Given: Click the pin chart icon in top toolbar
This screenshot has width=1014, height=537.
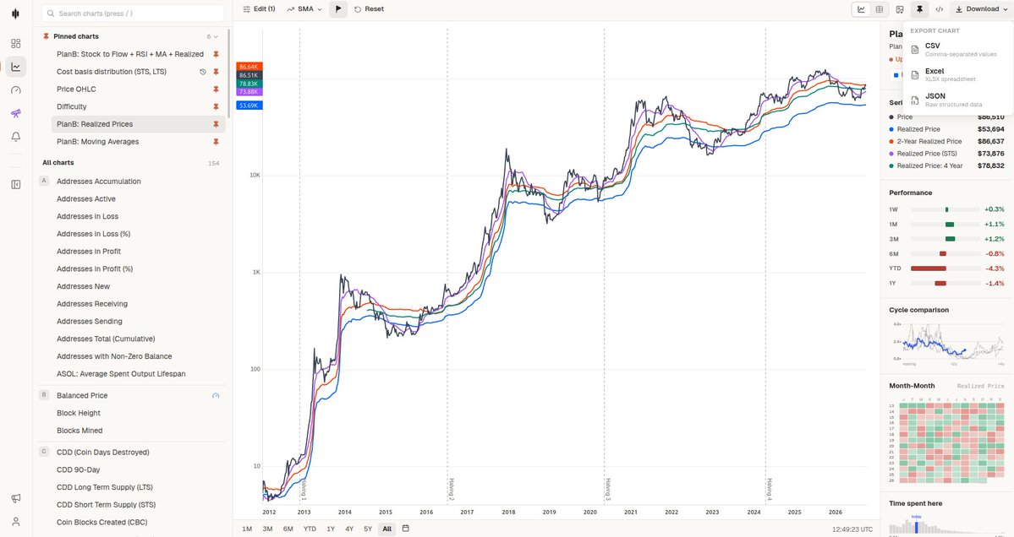Looking at the screenshot, I should (x=919, y=9).
